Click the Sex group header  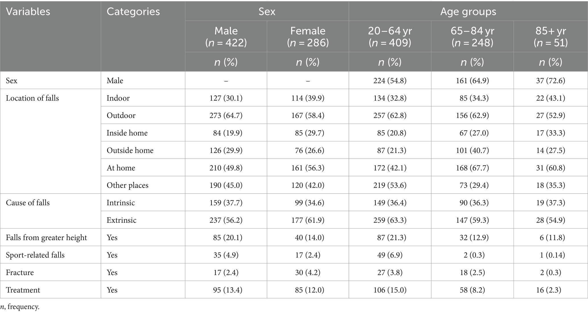click(x=267, y=12)
